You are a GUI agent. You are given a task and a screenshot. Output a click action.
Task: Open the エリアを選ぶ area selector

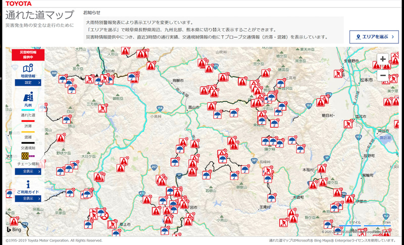click(x=374, y=37)
